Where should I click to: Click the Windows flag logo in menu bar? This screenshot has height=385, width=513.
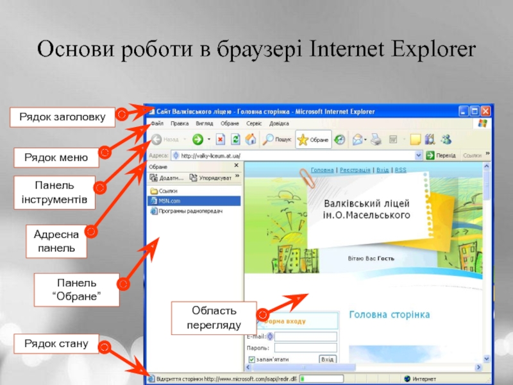coord(482,123)
